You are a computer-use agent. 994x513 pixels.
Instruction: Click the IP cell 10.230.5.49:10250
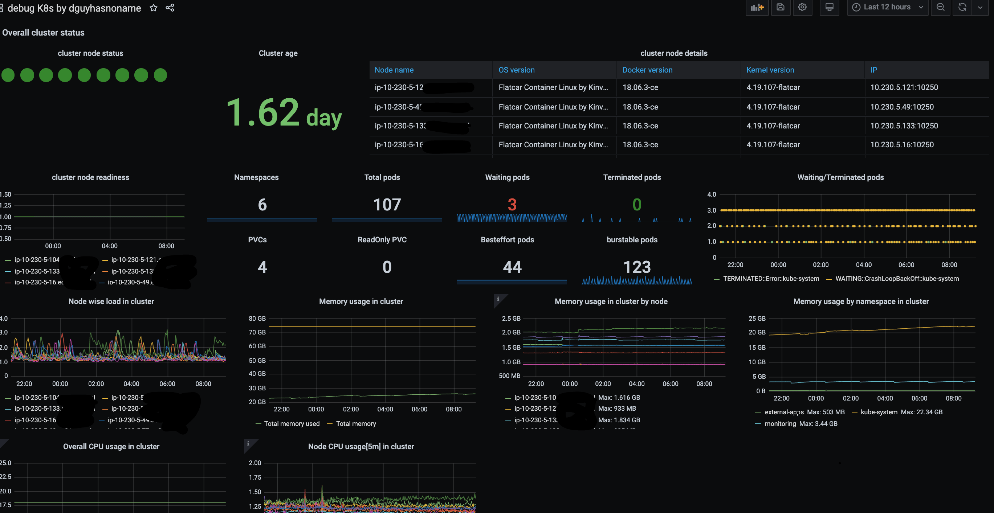click(x=902, y=107)
